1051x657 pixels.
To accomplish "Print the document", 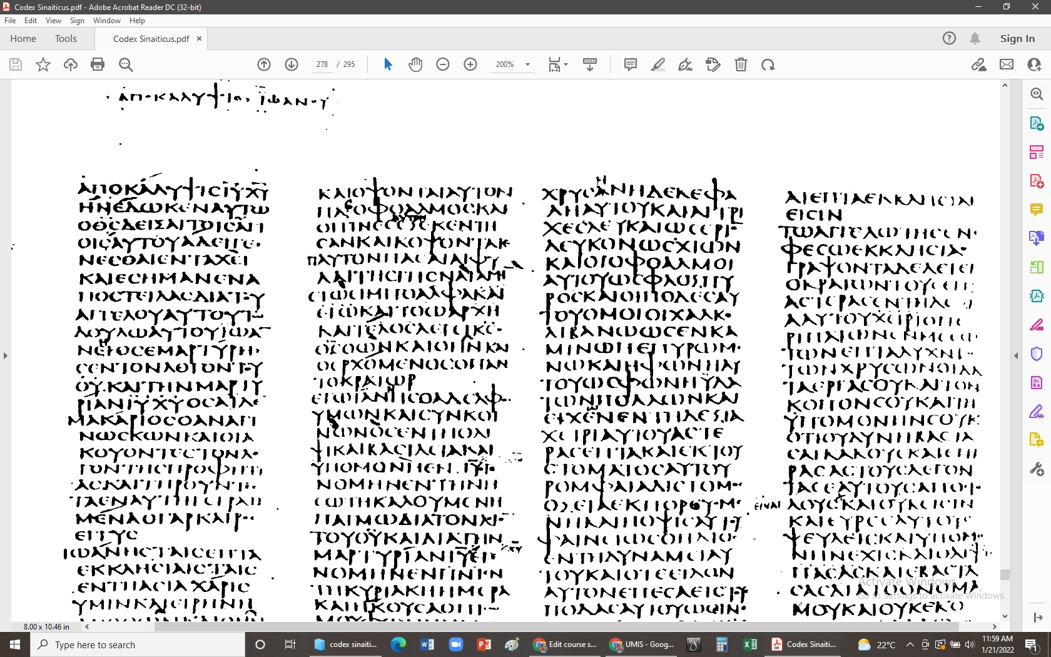I will click(x=98, y=64).
